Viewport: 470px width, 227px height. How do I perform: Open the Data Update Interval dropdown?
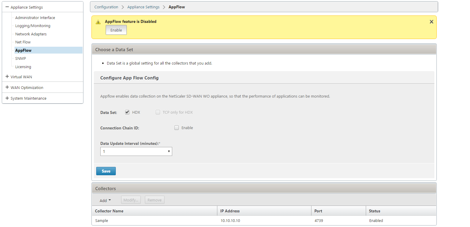coord(136,151)
